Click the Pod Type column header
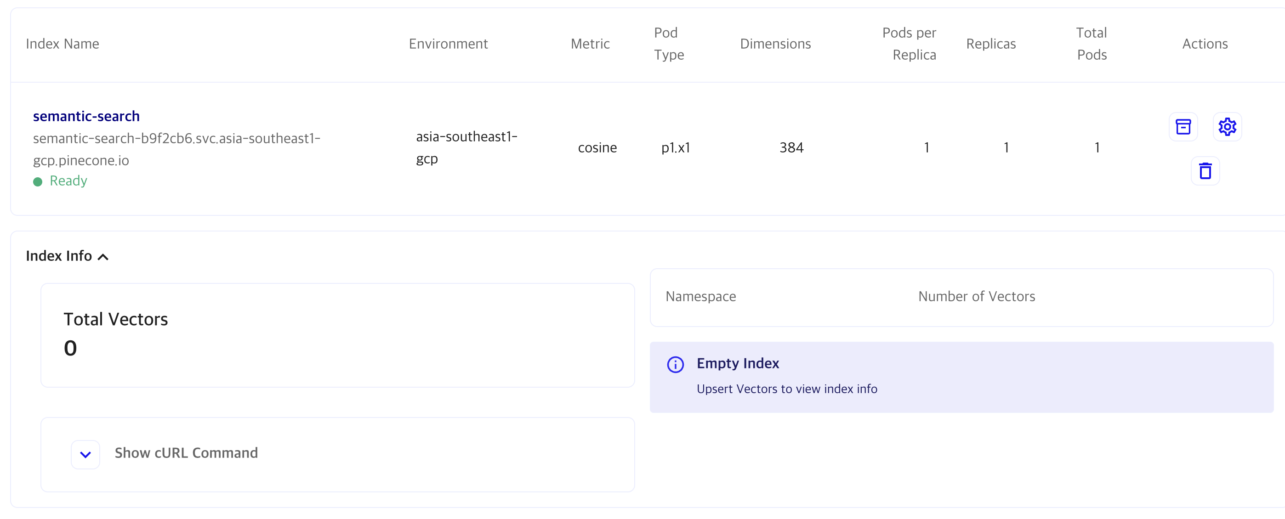The width and height of the screenshot is (1285, 519). coord(668,44)
